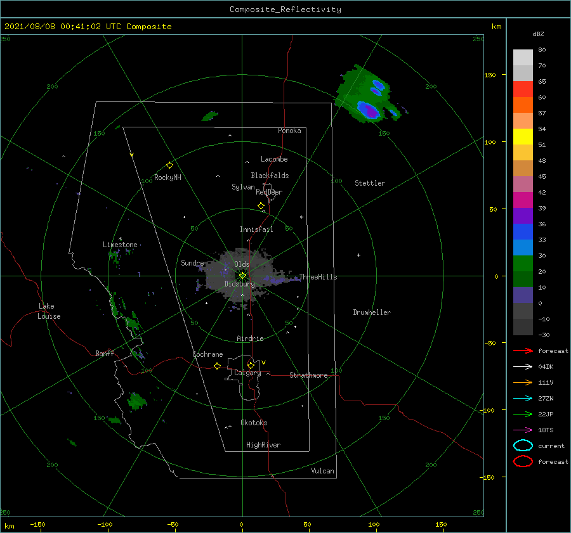Click the Lacombe town label

point(274,159)
